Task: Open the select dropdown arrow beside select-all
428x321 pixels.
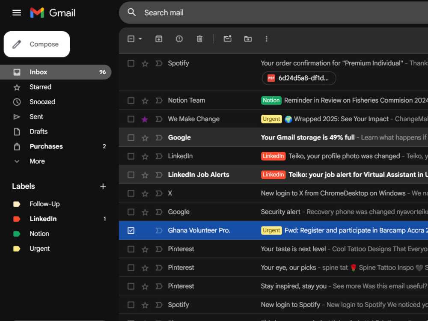Action: (140, 39)
